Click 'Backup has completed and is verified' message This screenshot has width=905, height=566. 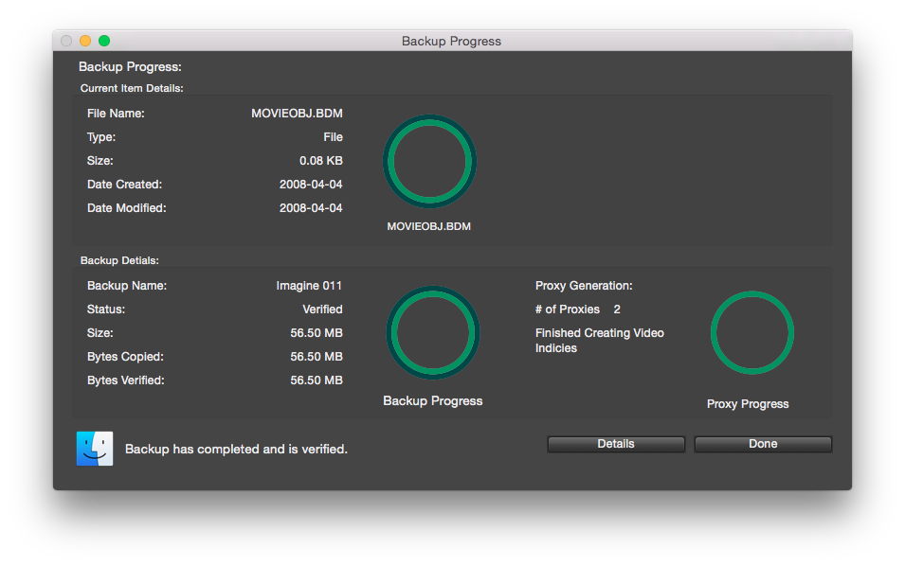click(x=236, y=450)
